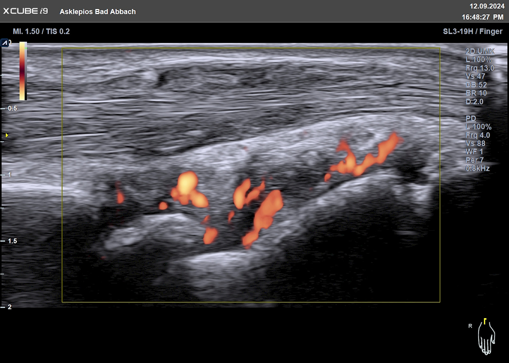Click the 0.8kHz PRF value
Screen dimensions: 509x363
478,169
